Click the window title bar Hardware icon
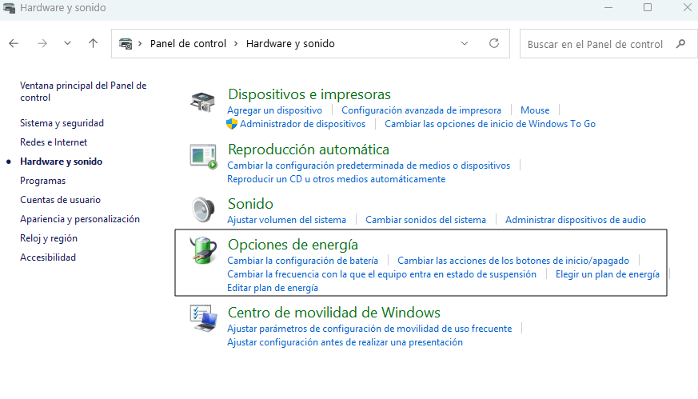Screen dimensions: 698x399 [9, 7]
